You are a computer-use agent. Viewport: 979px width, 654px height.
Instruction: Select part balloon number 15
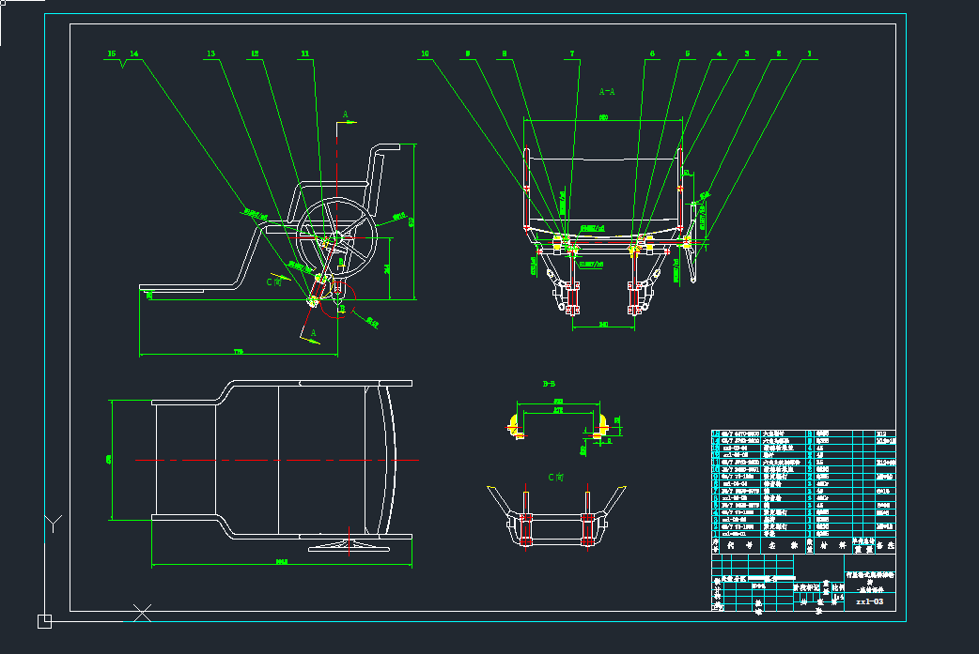[112, 54]
